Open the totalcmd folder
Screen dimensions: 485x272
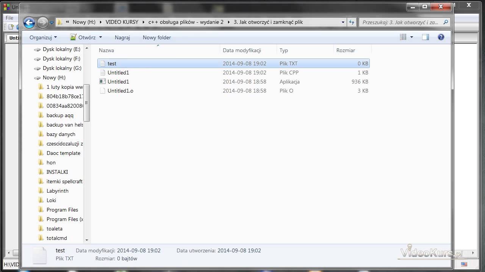57,238
